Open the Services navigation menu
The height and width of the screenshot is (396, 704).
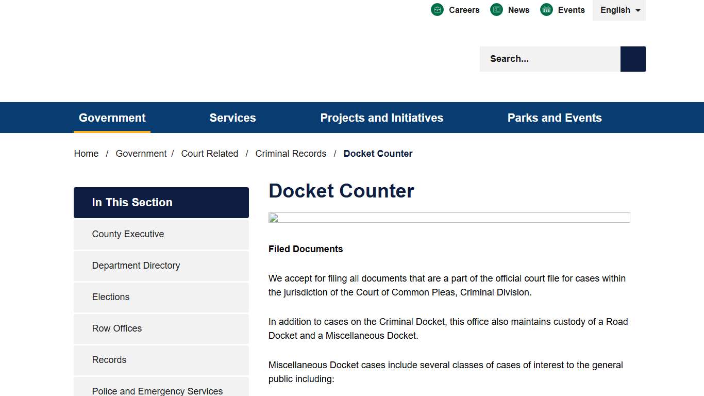(x=232, y=118)
